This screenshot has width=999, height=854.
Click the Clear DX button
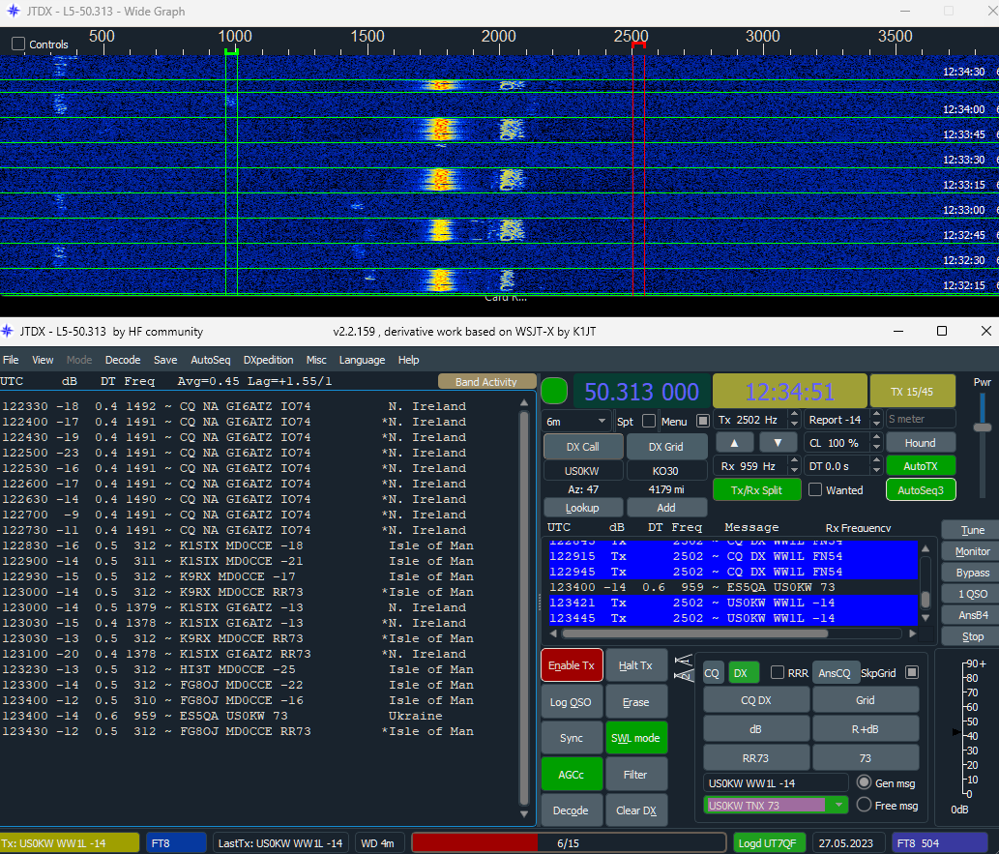[x=635, y=810]
